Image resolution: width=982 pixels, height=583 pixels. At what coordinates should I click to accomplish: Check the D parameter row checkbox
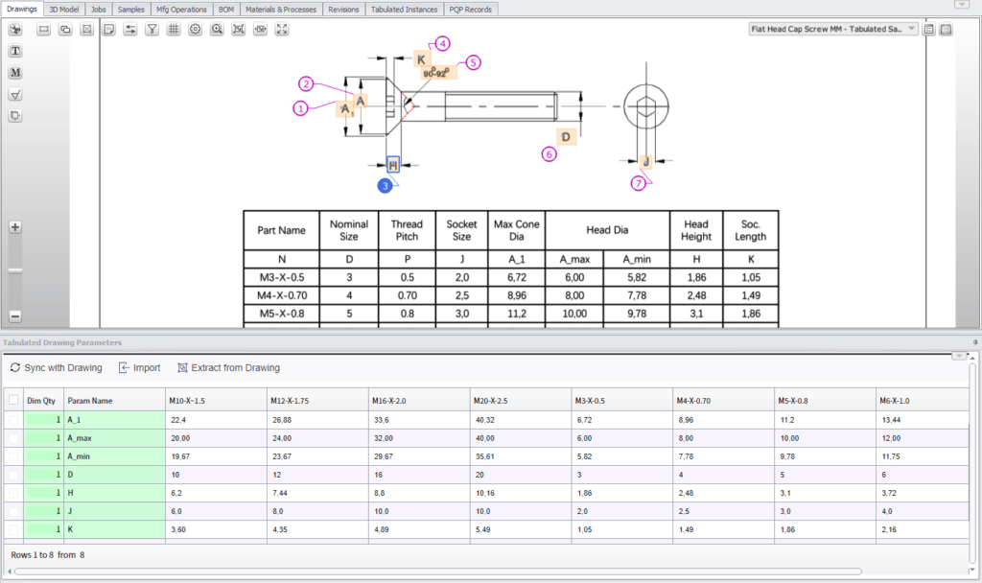coord(12,474)
